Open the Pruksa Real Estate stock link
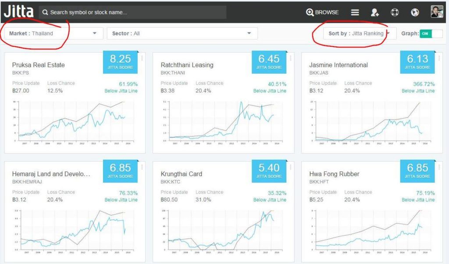449x264 pixels. [x=39, y=65]
